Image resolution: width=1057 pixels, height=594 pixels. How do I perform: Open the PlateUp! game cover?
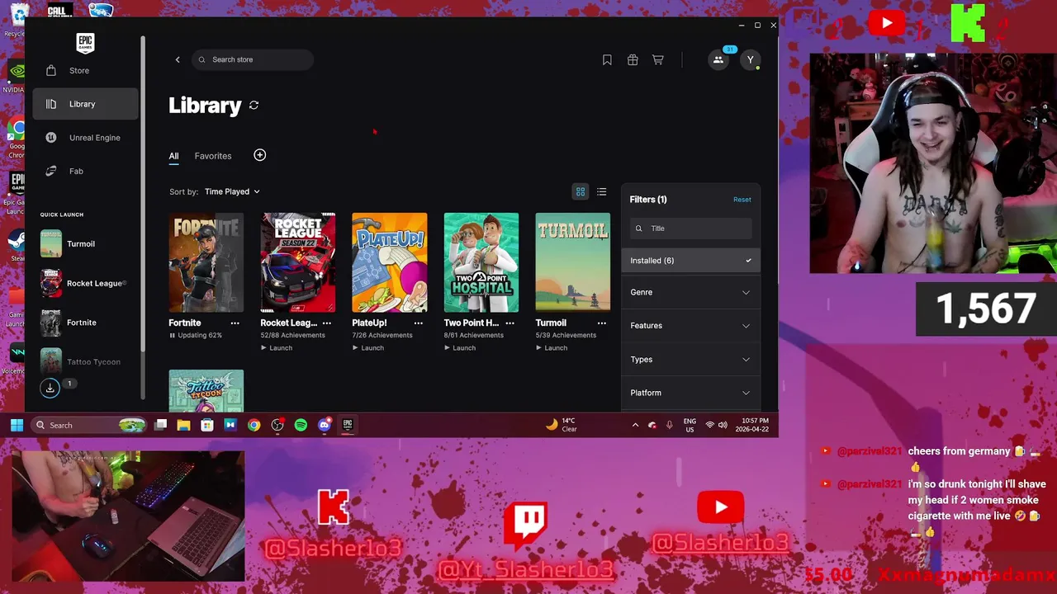[390, 262]
